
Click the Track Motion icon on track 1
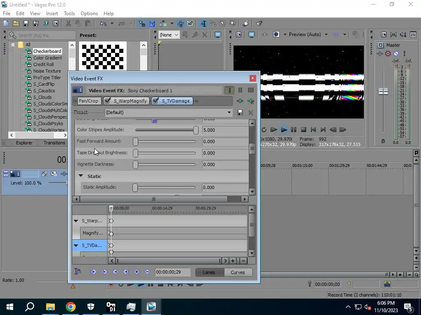pyautogui.click(x=54, y=174)
